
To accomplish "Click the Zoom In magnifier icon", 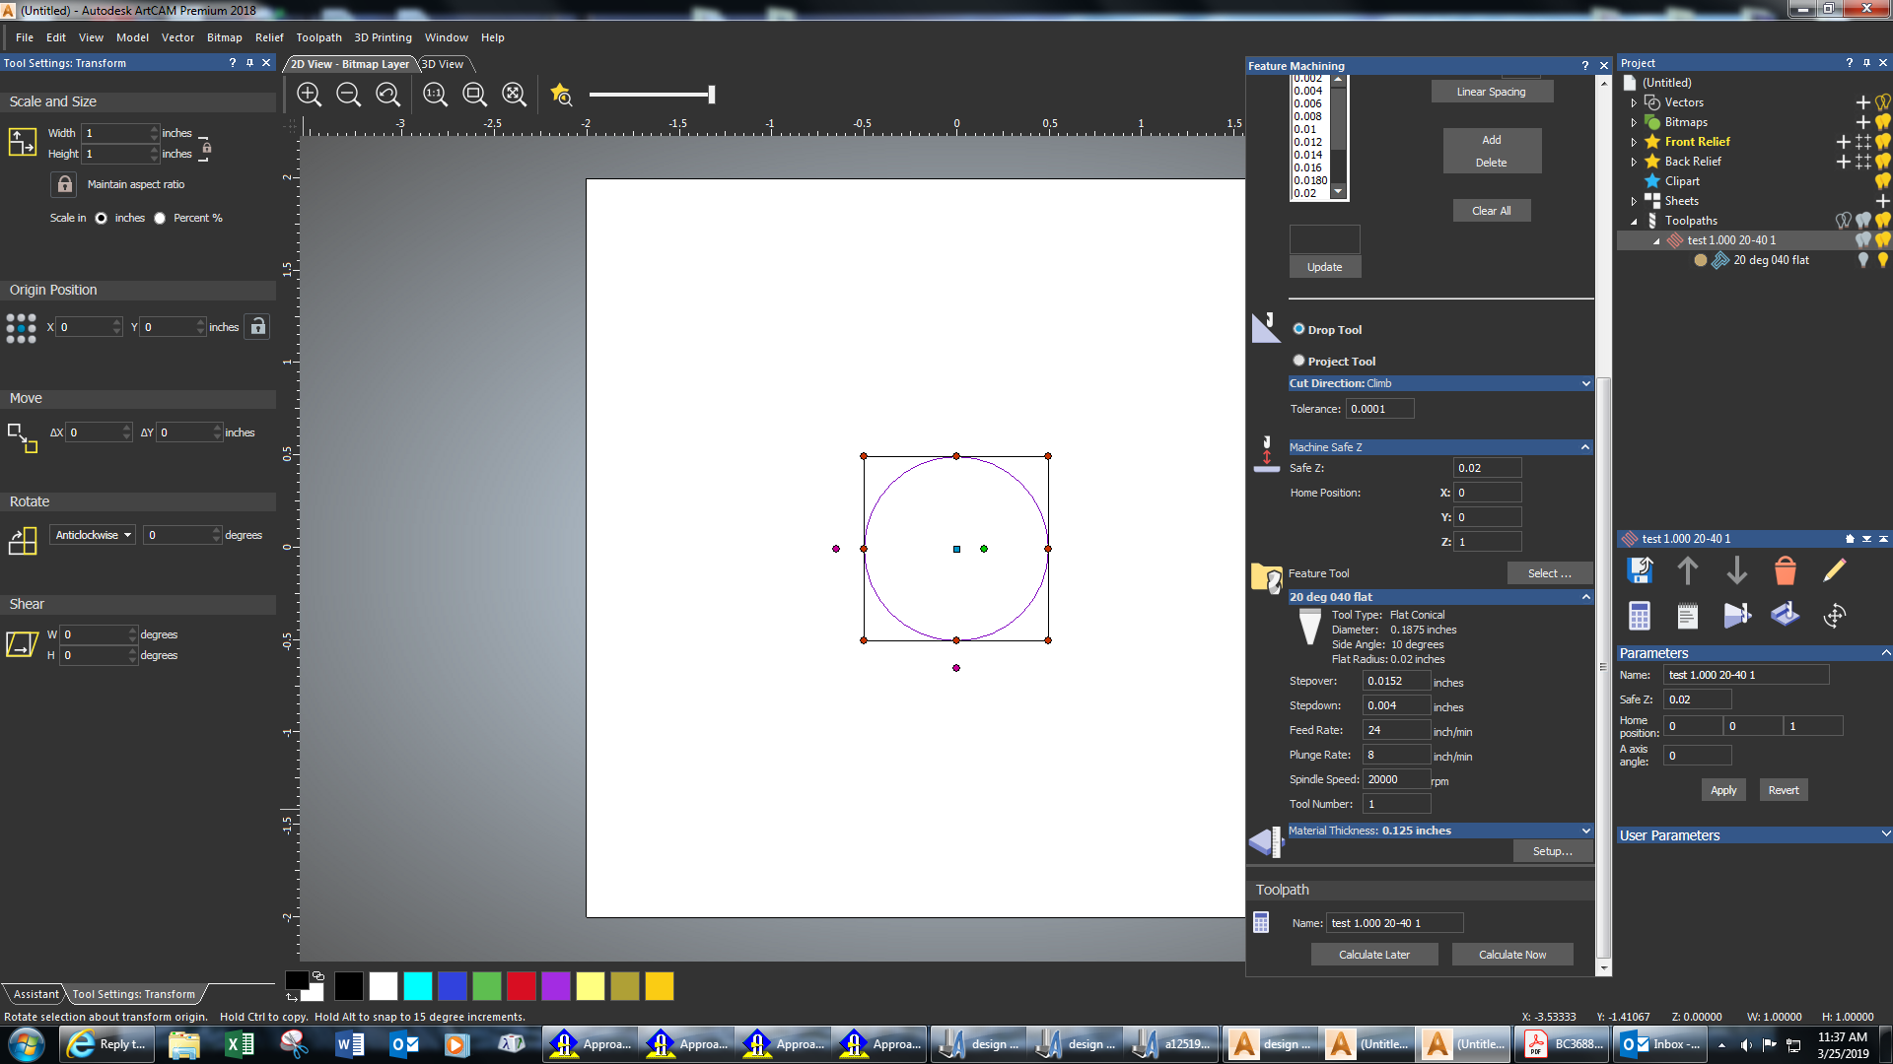I will [x=309, y=94].
